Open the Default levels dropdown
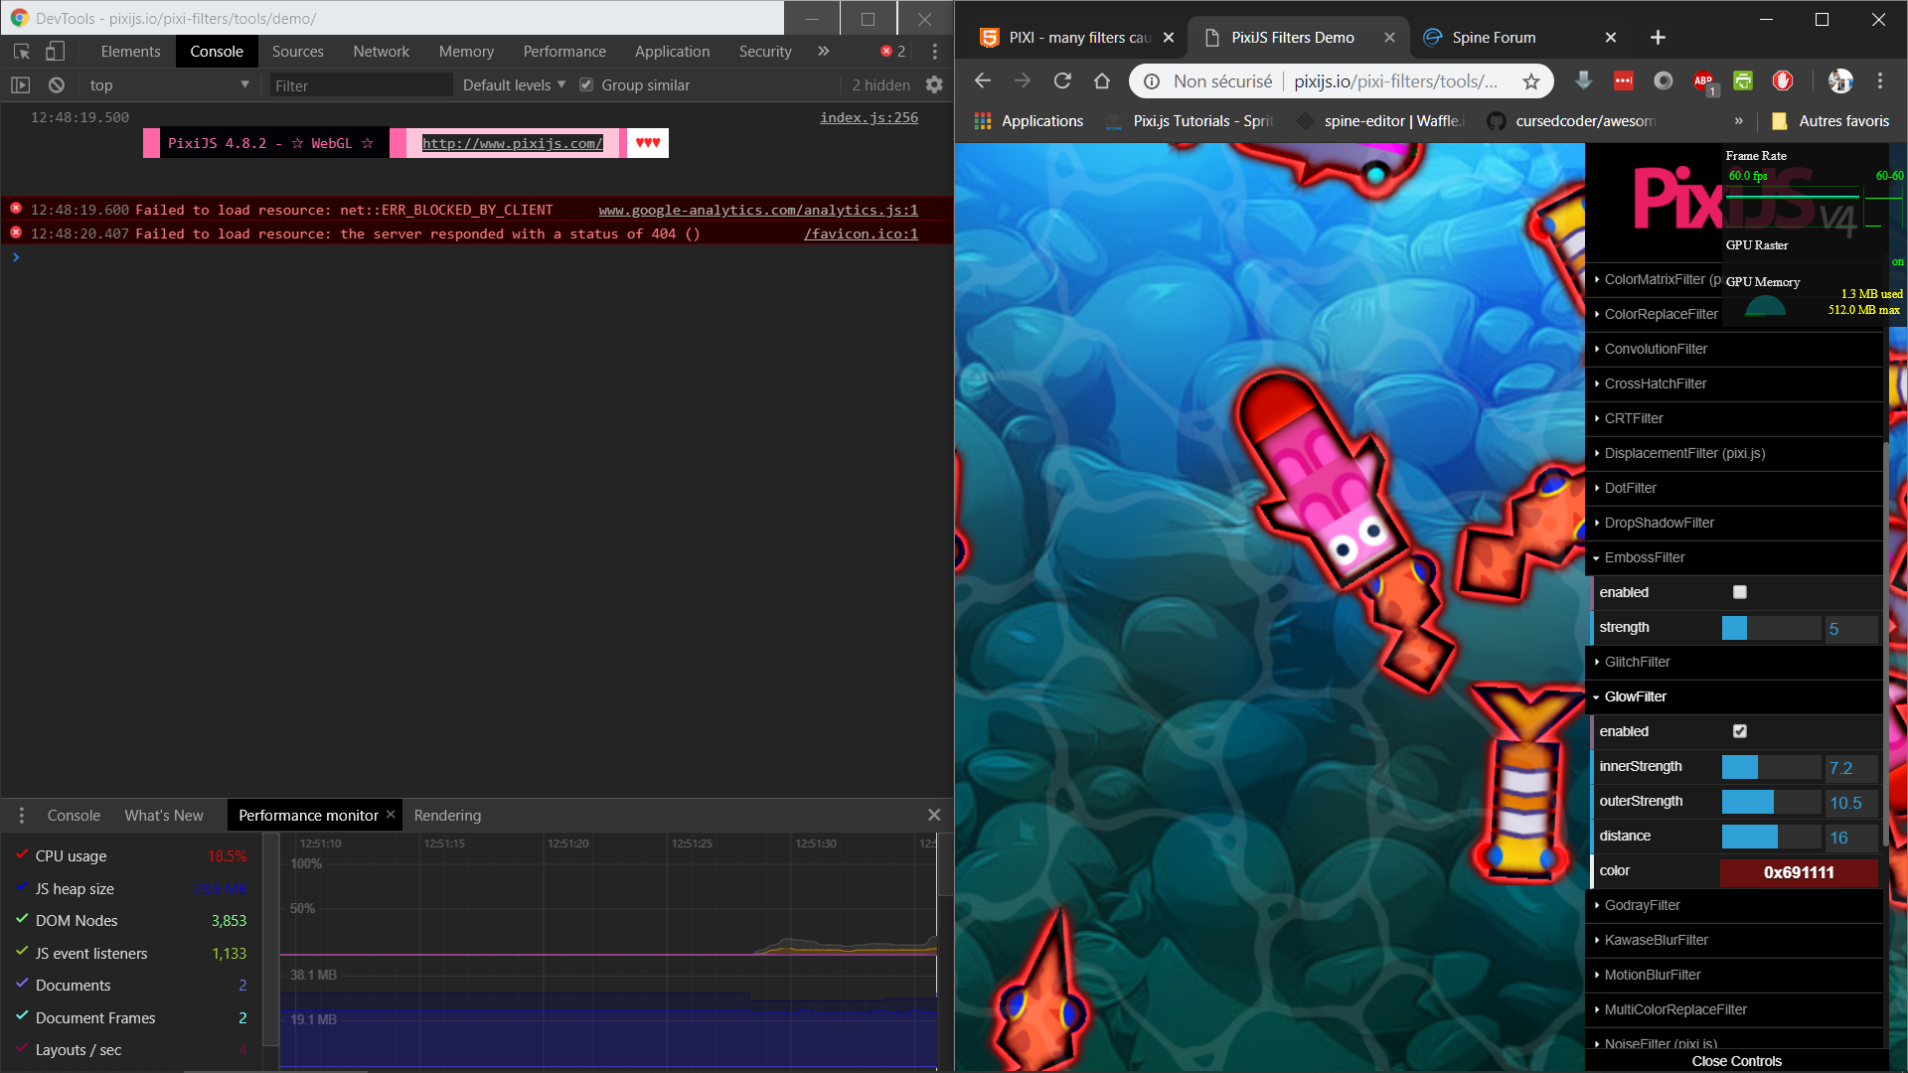This screenshot has height=1073, width=1908. coord(514,85)
